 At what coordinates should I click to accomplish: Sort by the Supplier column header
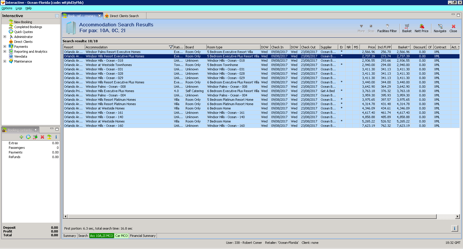tap(329, 47)
